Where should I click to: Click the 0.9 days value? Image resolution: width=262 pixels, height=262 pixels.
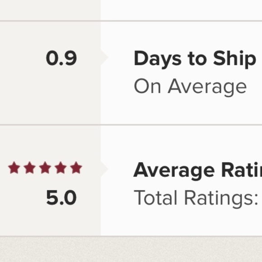click(x=61, y=58)
